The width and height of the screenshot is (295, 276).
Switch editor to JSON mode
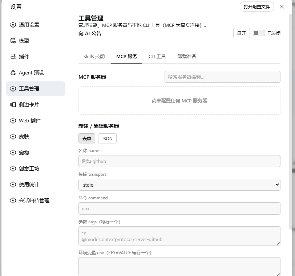[107, 138]
